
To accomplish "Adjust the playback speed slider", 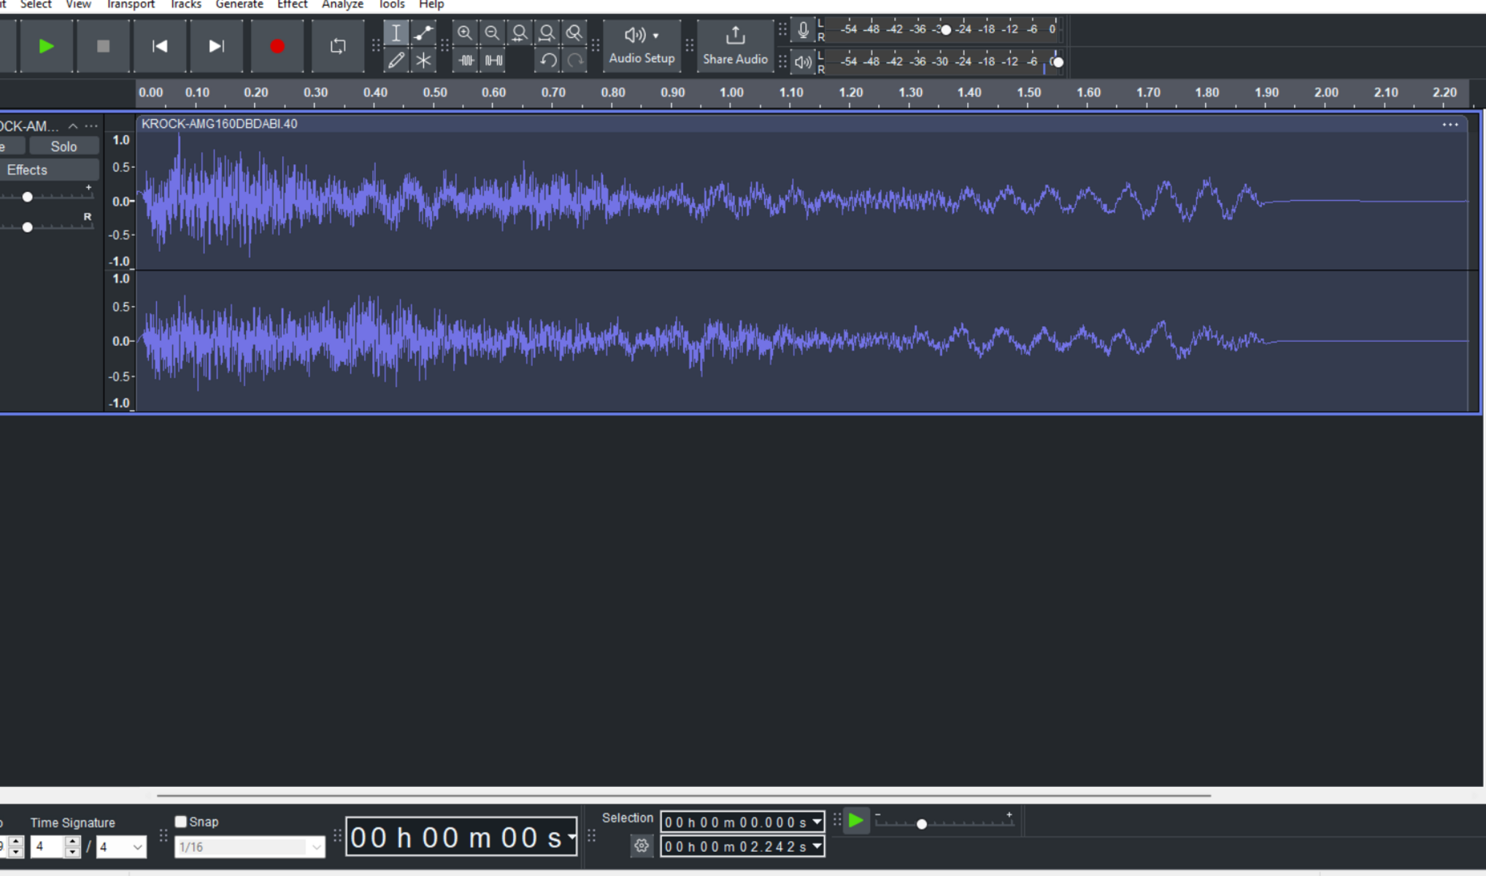I will pos(921,823).
